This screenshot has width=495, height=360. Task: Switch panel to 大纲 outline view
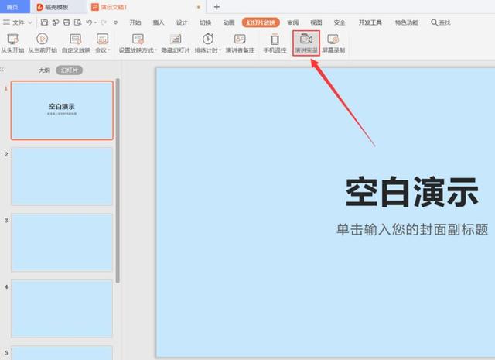tap(44, 70)
